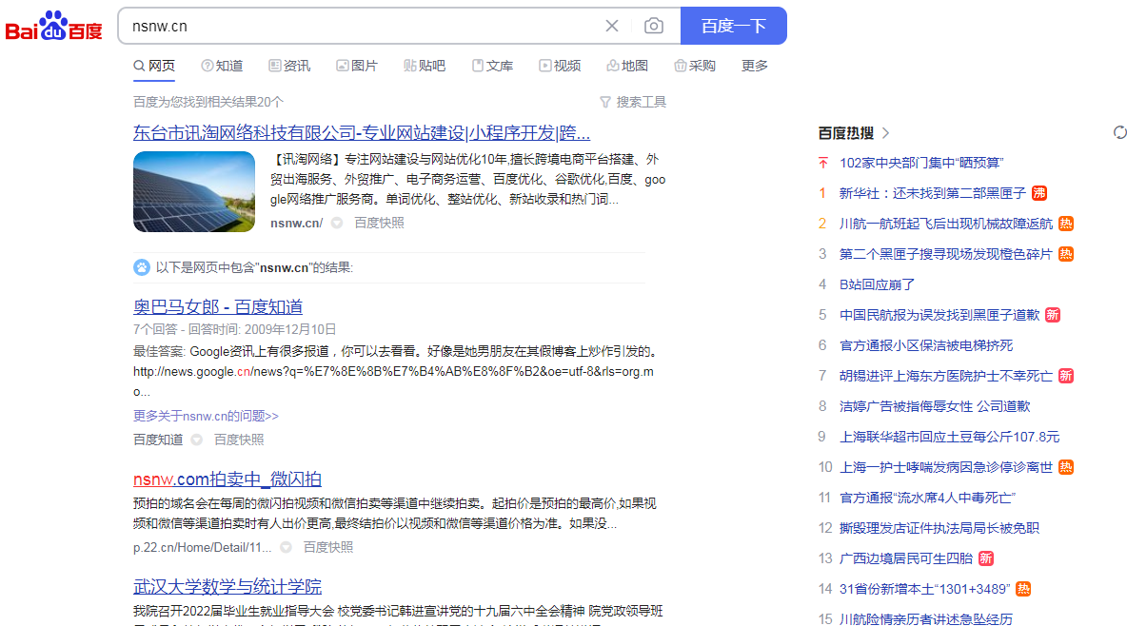
Task: Open the 采购 tab
Action: coord(695,66)
